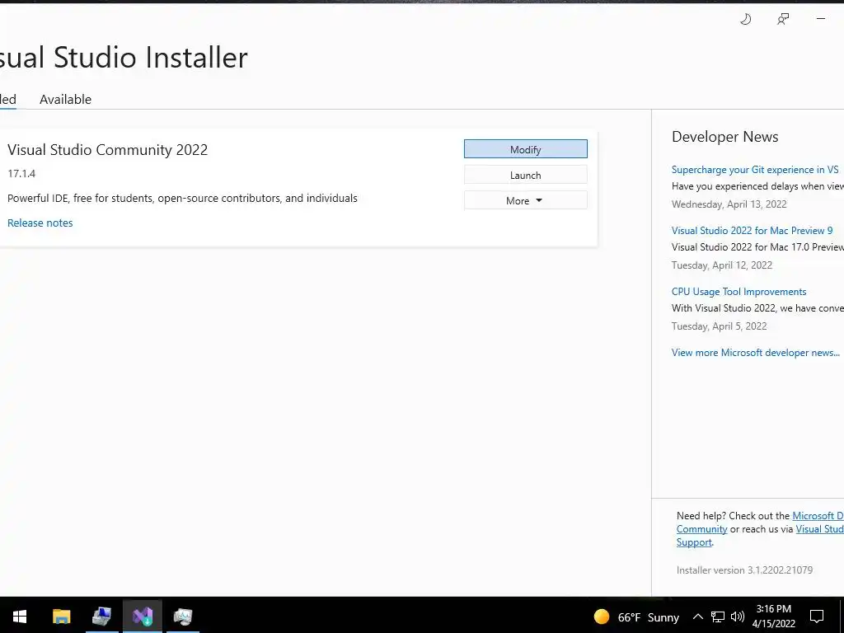The width and height of the screenshot is (844, 633).
Task: Open the Visual Studio Installer taskbar icon
Action: tap(143, 617)
